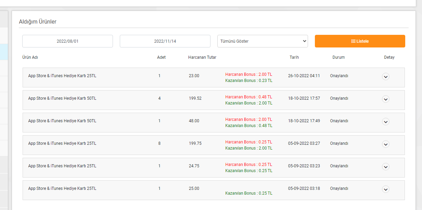The width and height of the screenshot is (422, 210).
Task: Click the date 18-10-2022 17:57
Action: pyautogui.click(x=304, y=98)
